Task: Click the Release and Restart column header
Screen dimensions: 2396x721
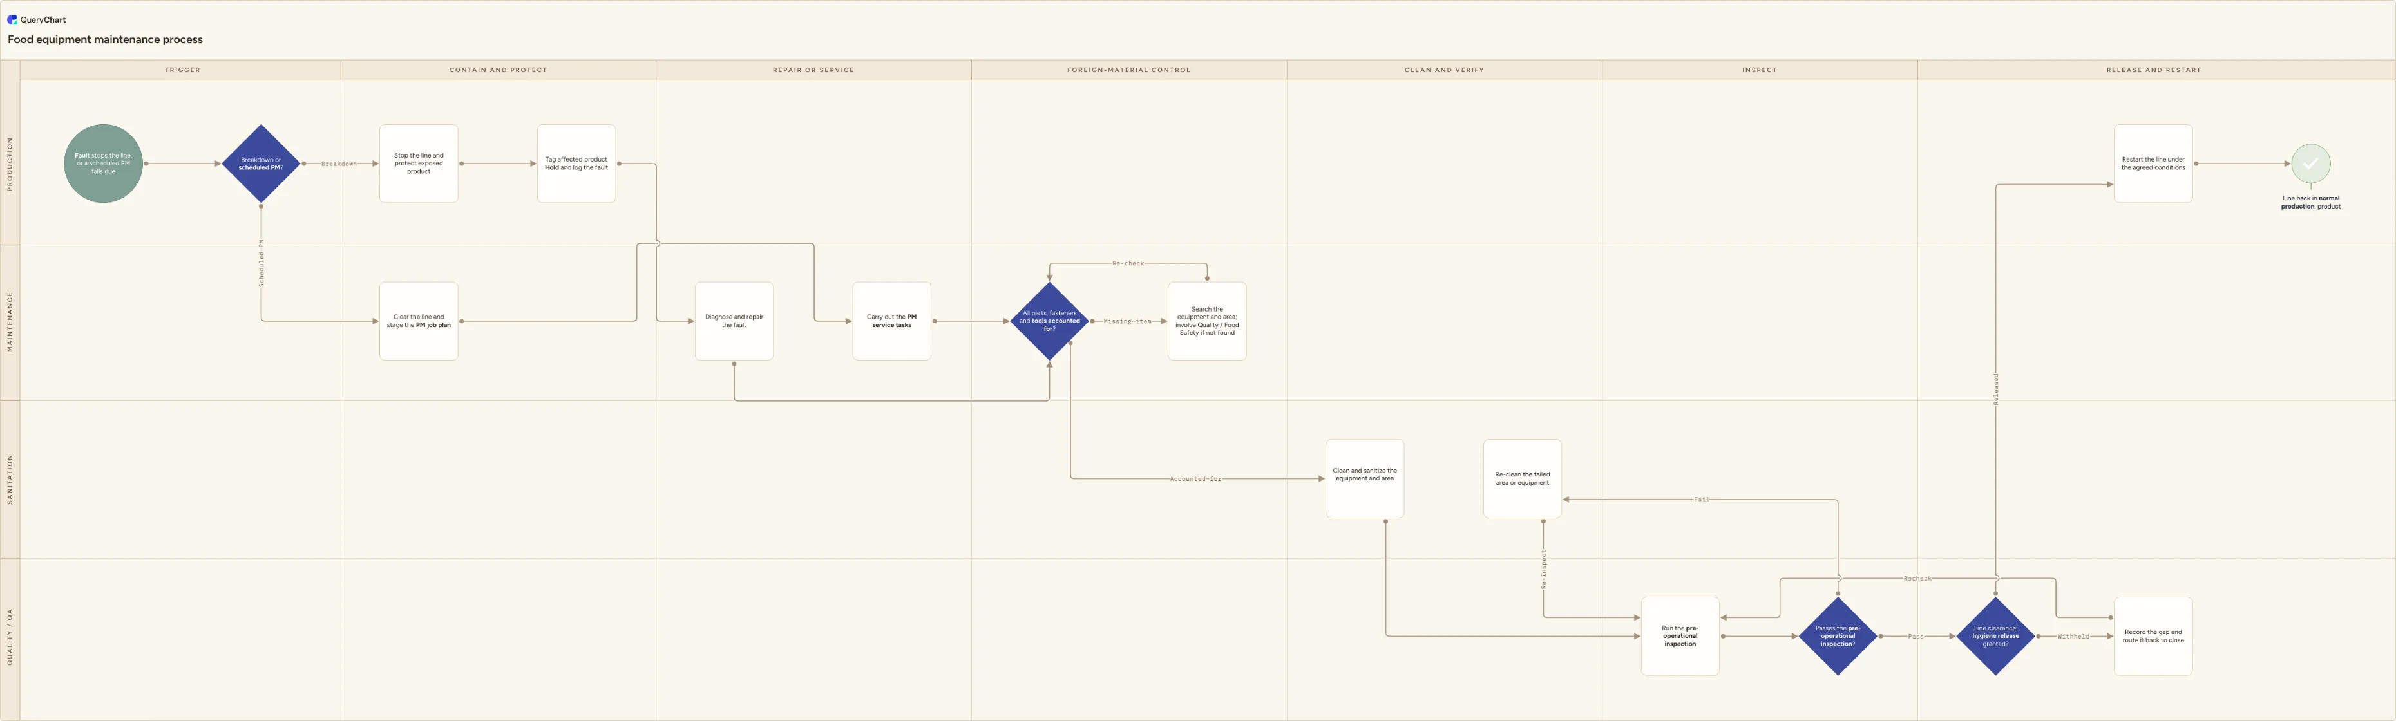Action: click(2154, 70)
